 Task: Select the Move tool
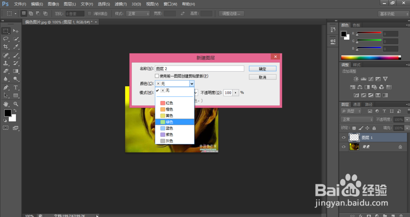pos(16,31)
